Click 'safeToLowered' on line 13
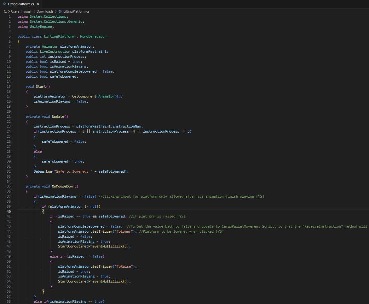Screen dimensions: 369x304 63,76
